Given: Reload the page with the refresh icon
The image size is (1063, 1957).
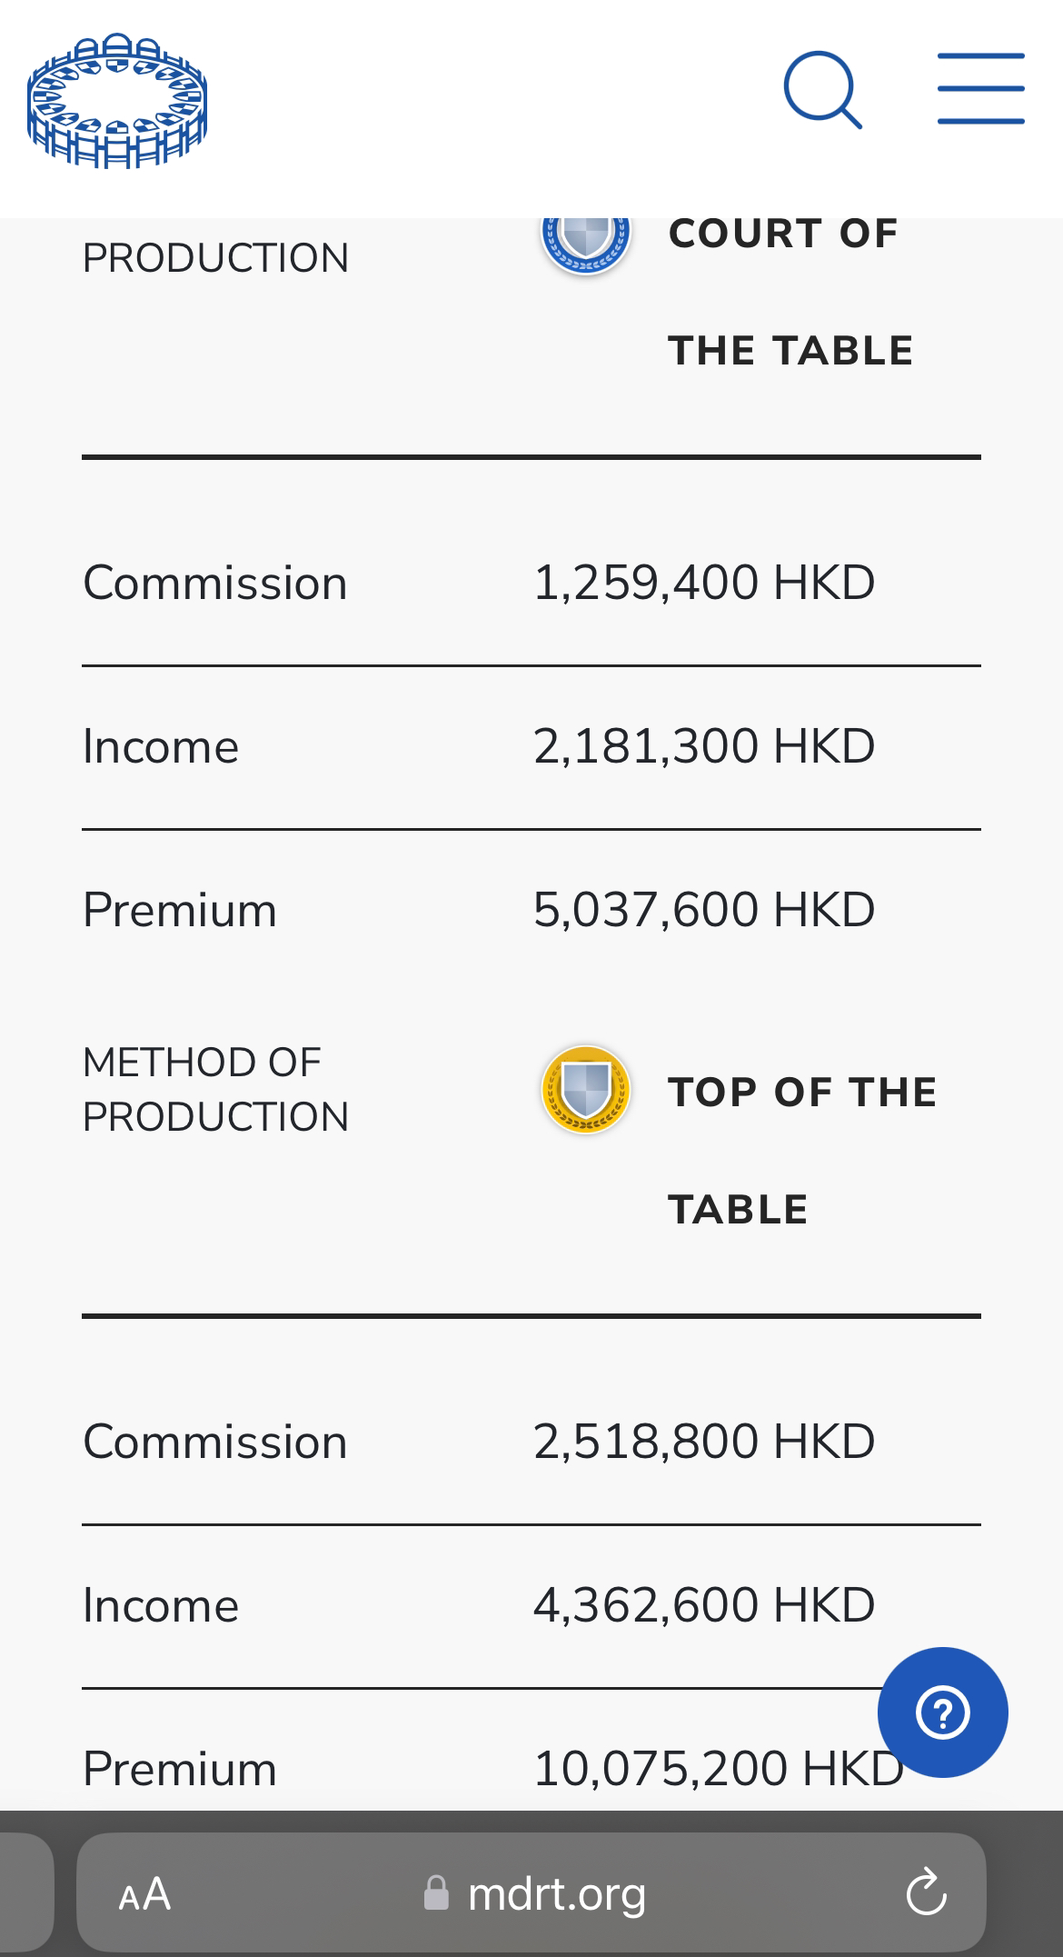Looking at the screenshot, I should [926, 1893].
